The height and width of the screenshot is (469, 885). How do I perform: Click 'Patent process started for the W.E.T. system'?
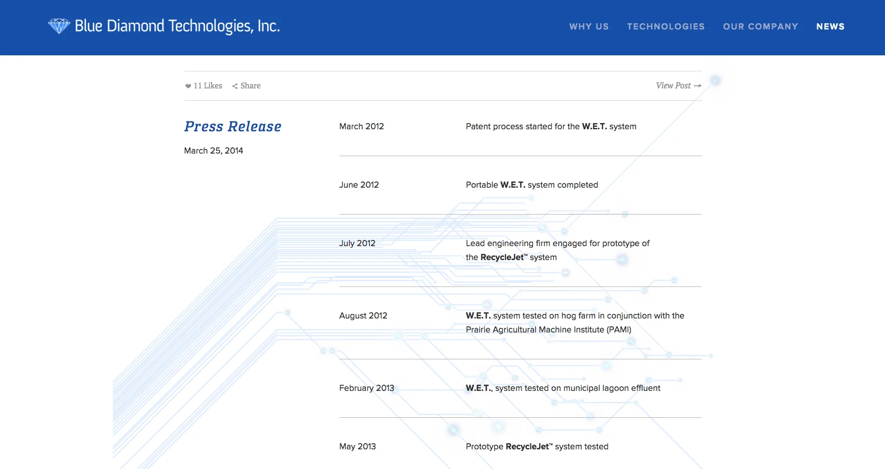click(x=551, y=126)
